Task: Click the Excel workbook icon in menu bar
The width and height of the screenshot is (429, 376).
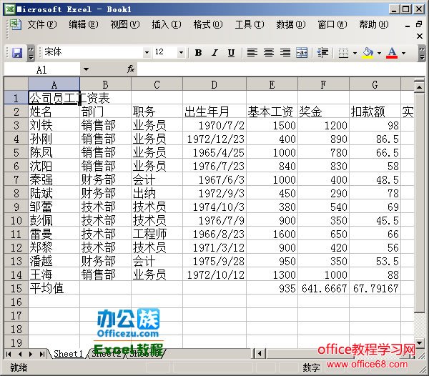Action: pos(15,24)
